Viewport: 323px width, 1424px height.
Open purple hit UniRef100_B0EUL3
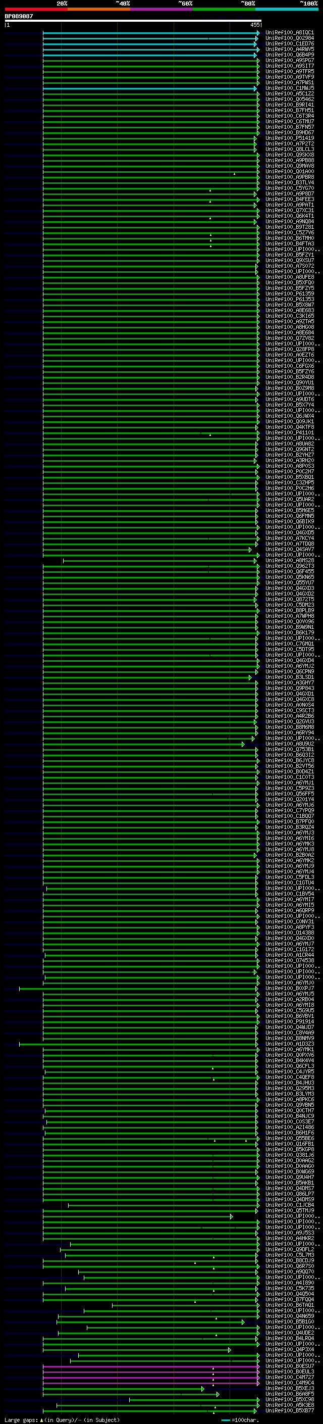pos(289,1371)
